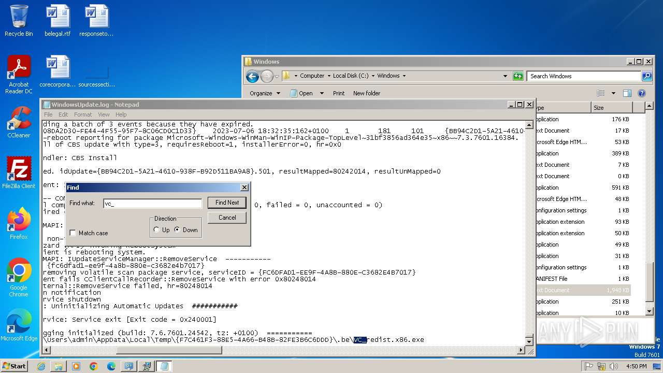
Task: Select the MANIFEST File row
Action: coord(583,279)
